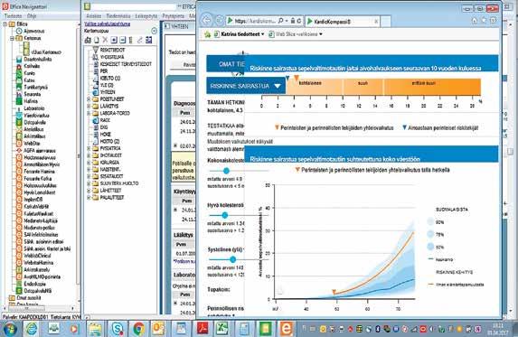Select the KardioKompassi browser tab
The height and width of the screenshot is (337, 518).
(x=342, y=22)
